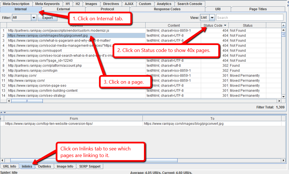Select the http://www.rankpay.com/ row
The image size is (289, 174).
[x=76, y=80]
